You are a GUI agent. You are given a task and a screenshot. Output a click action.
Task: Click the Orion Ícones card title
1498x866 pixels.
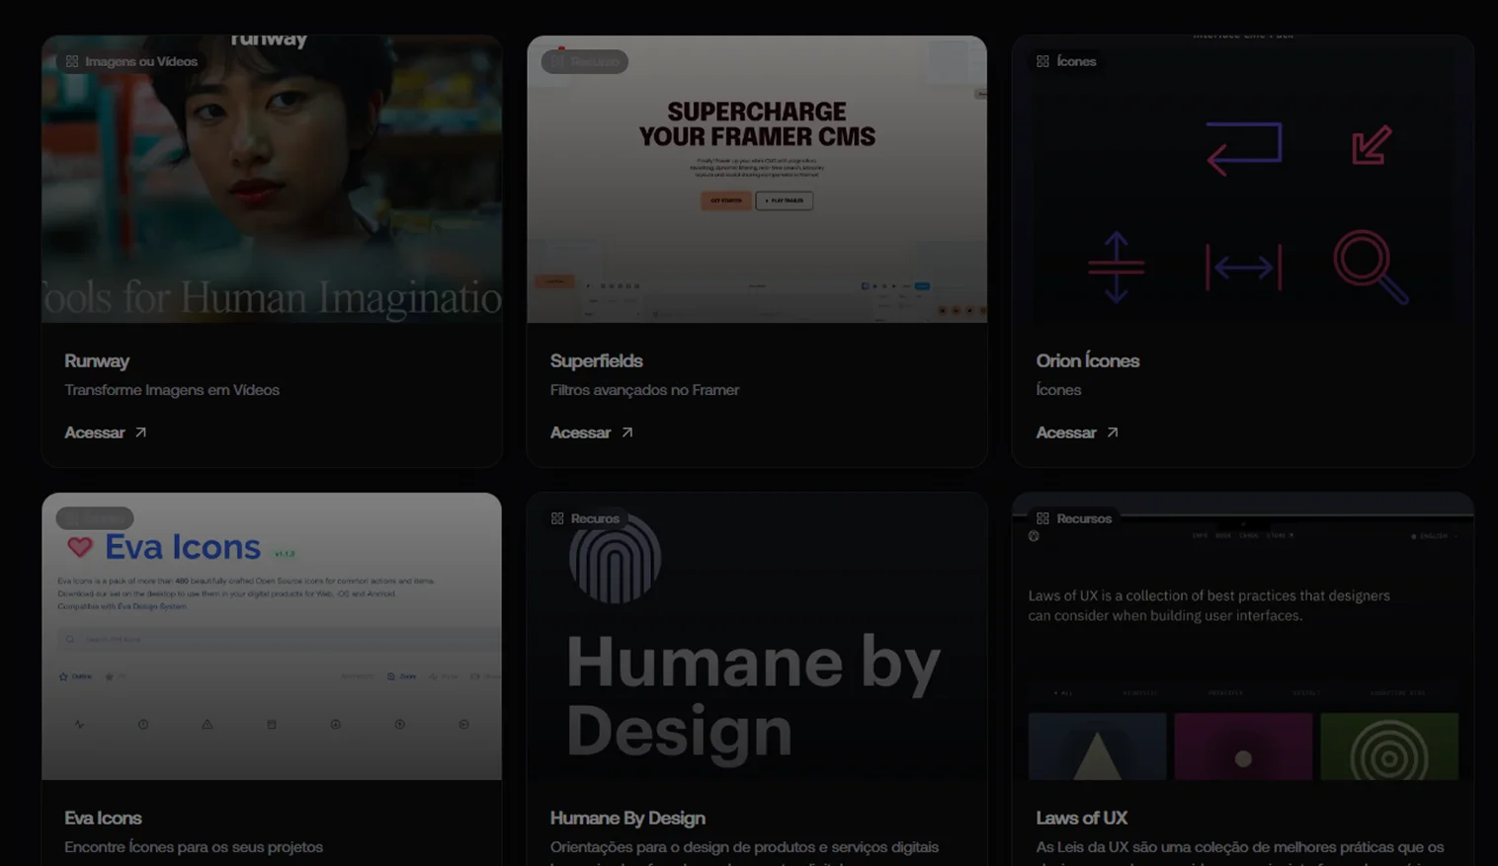[1088, 361]
